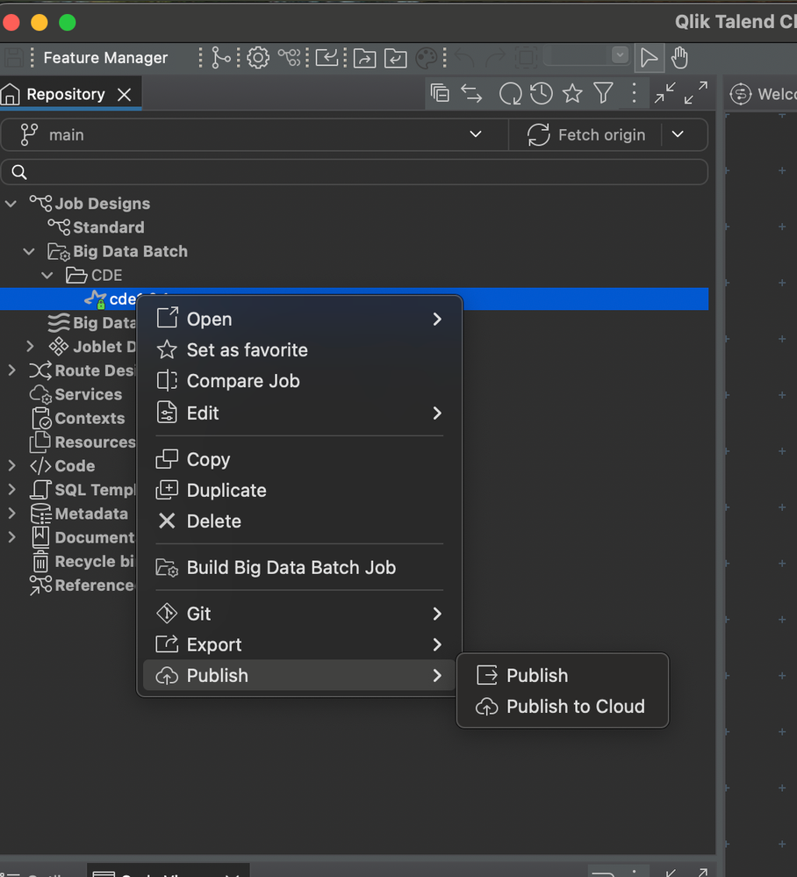Click Publish in the submenu
This screenshot has height=877, width=797.
coord(563,676)
